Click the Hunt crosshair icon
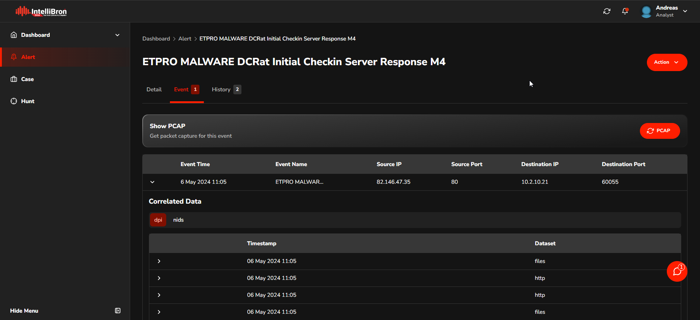700x320 pixels. tap(14, 101)
